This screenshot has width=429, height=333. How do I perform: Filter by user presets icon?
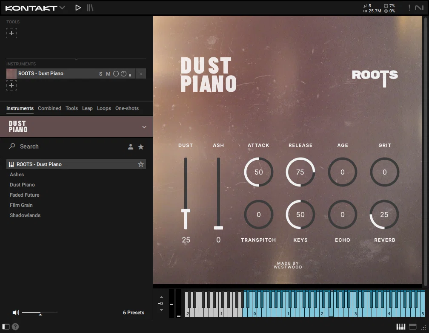point(131,147)
